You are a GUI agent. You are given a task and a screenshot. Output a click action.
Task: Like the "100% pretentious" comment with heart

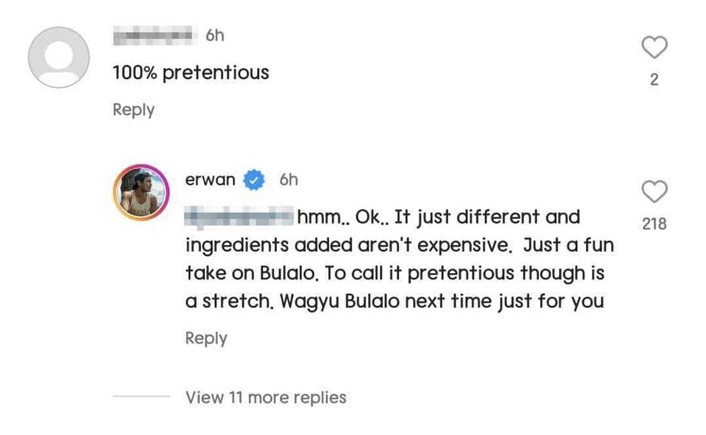pos(654,48)
